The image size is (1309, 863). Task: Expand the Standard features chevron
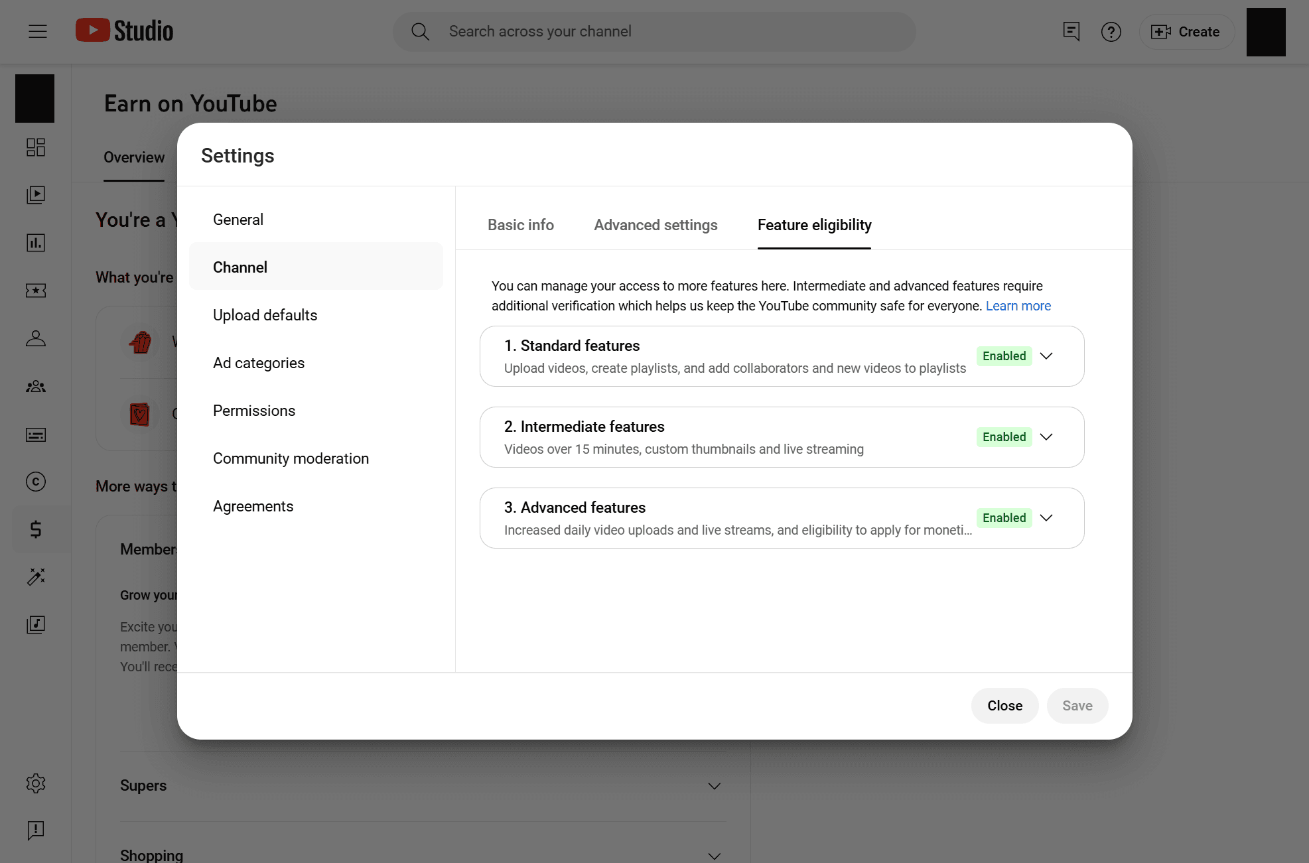(x=1046, y=356)
